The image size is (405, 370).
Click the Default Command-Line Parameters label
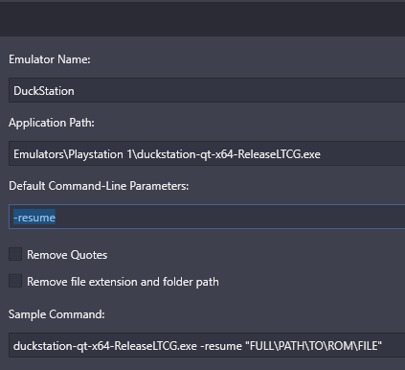point(99,186)
